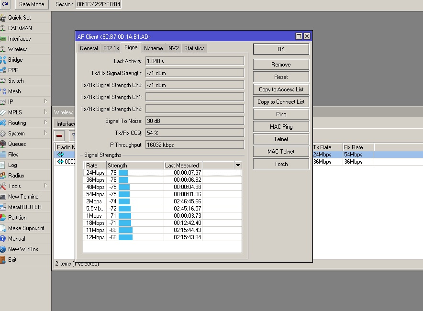Select the 2Mbps signal strength row
The image size is (423, 311).
(162, 201)
